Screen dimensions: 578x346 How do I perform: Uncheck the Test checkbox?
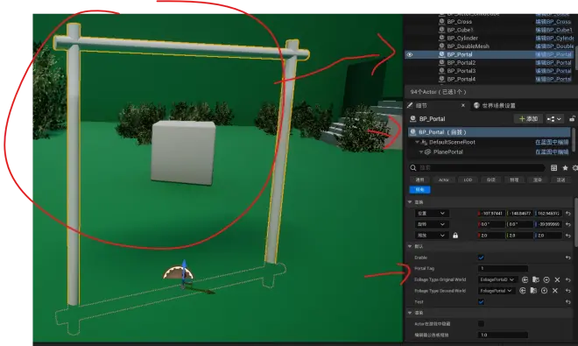[x=481, y=301]
